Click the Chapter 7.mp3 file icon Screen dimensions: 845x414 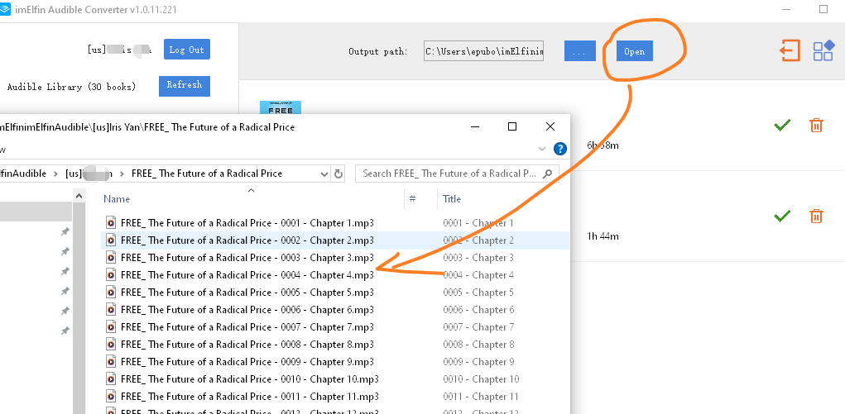click(110, 326)
